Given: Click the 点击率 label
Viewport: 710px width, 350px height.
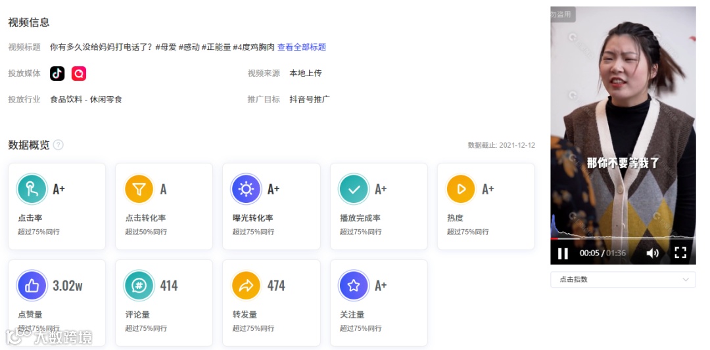Looking at the screenshot, I should 30,218.
